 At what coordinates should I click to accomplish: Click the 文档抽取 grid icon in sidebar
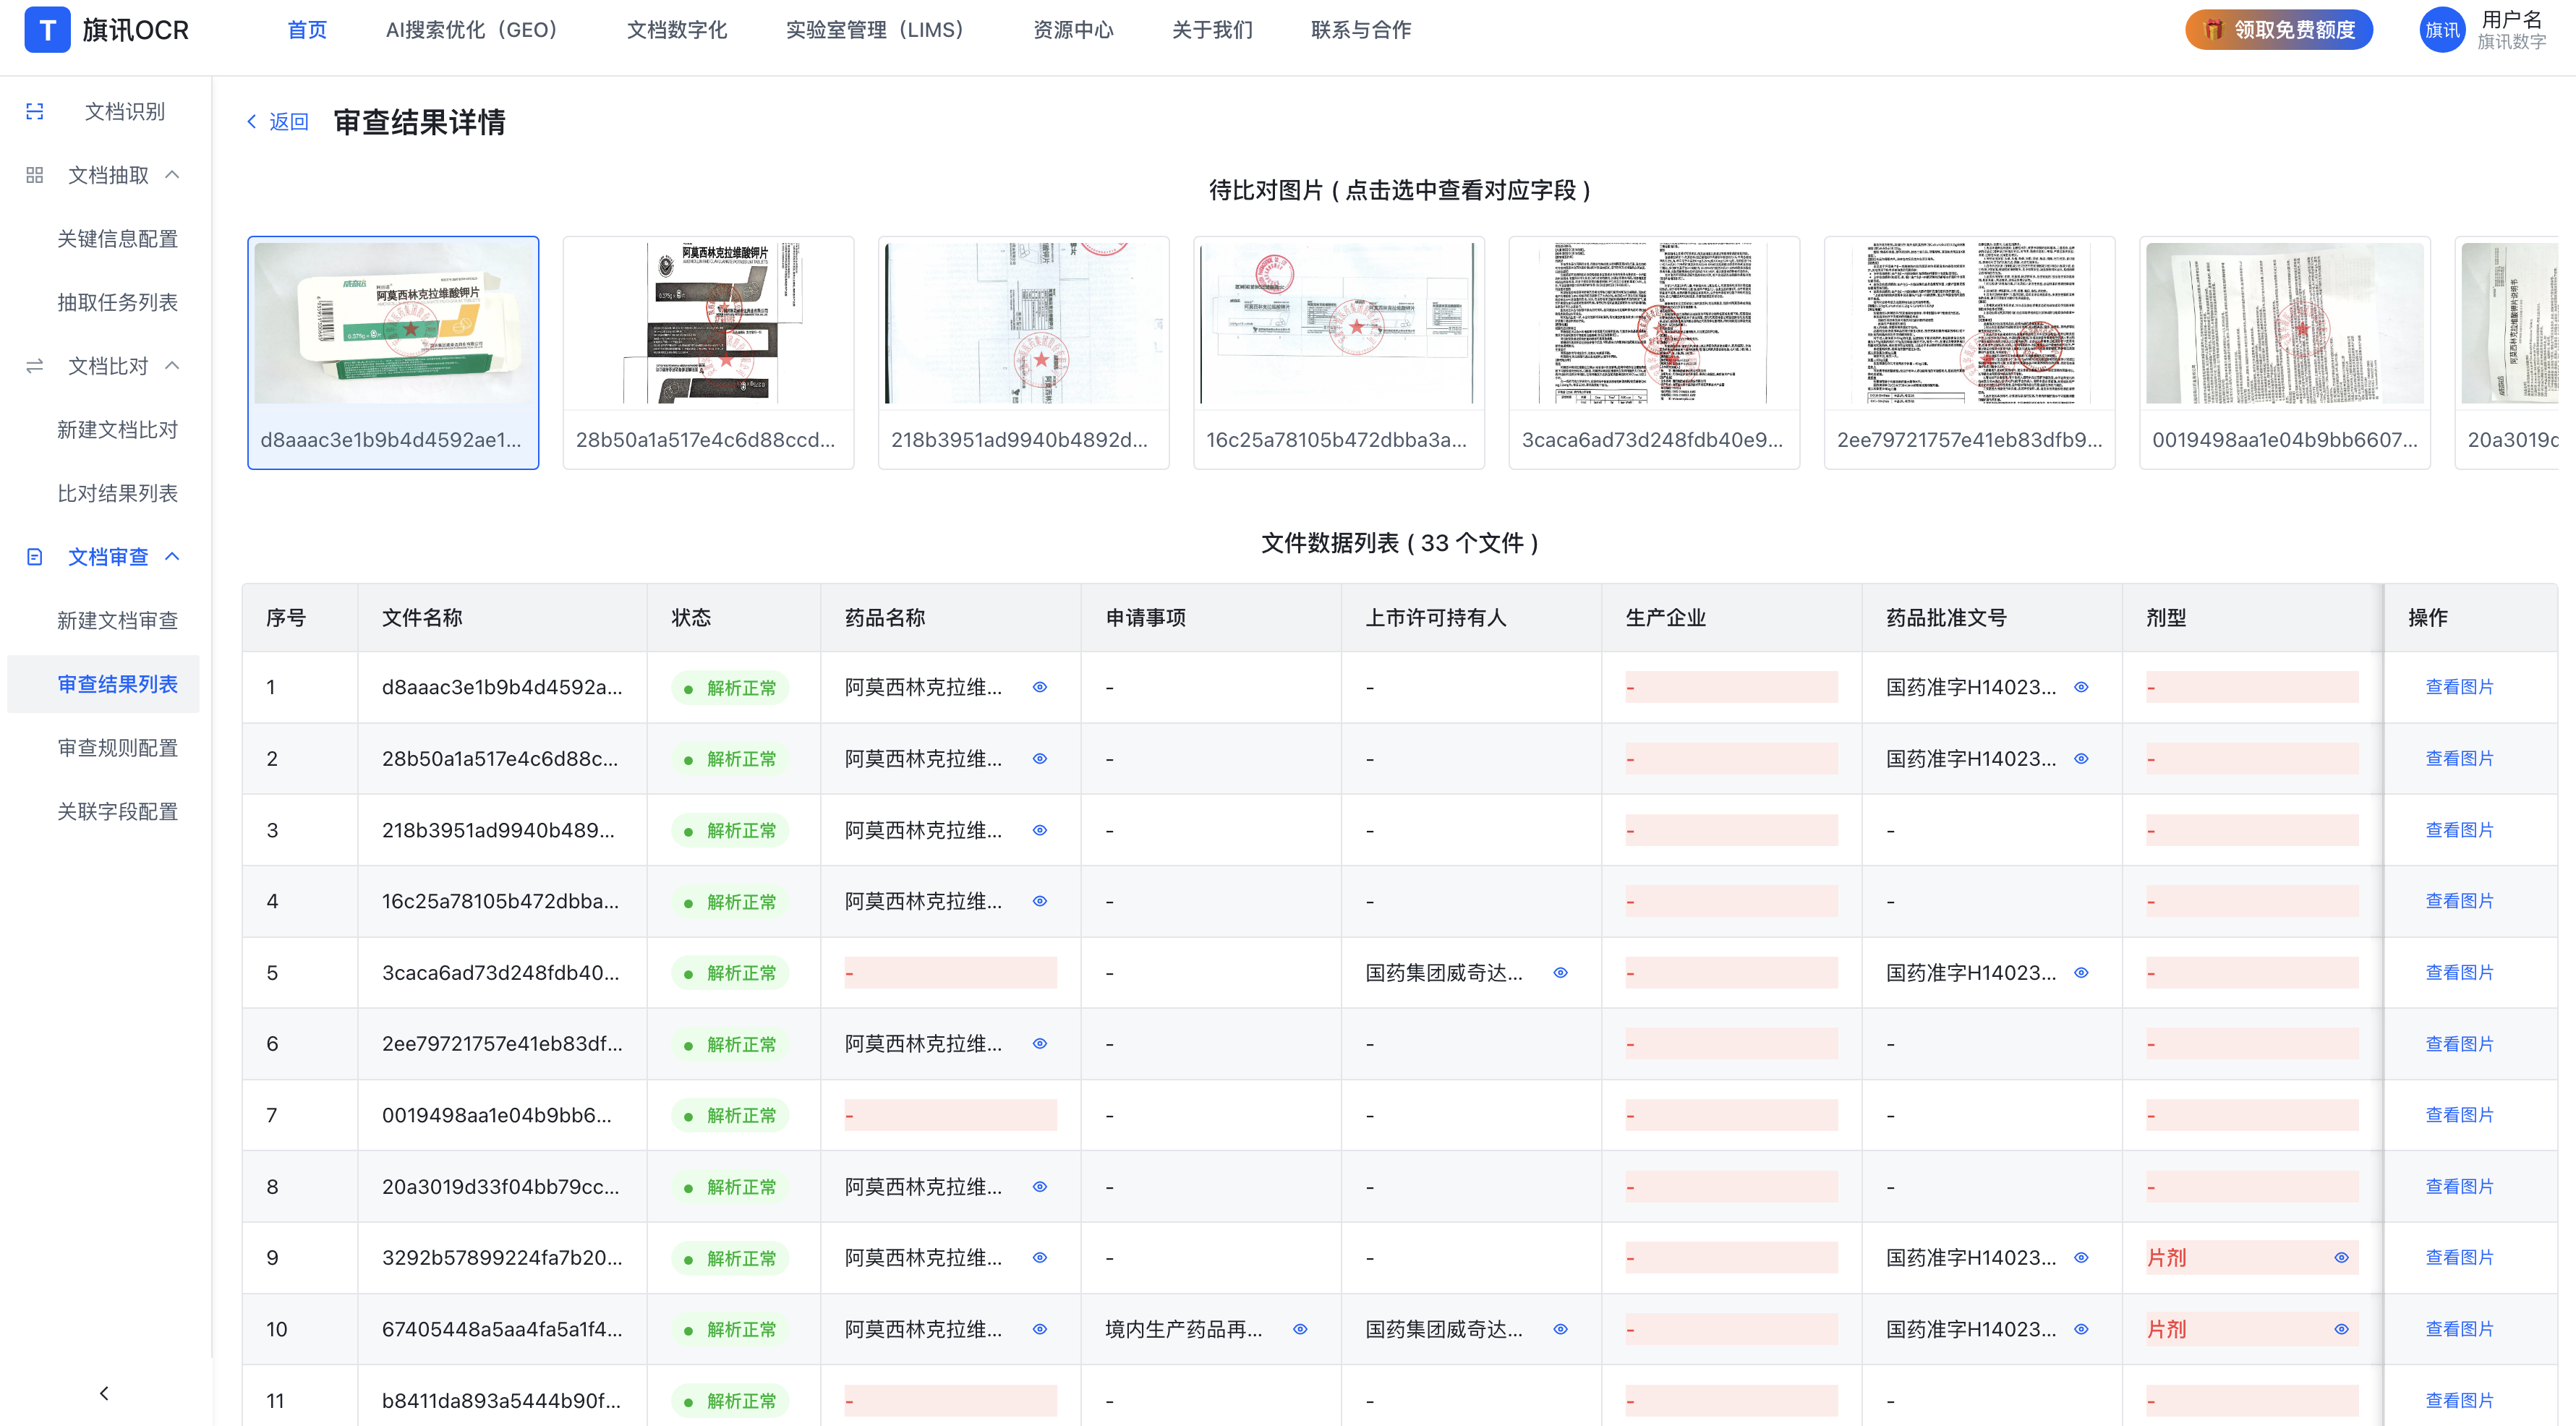pos(35,175)
